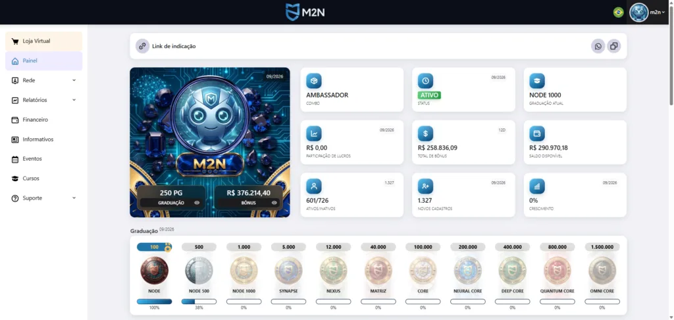The height and width of the screenshot is (320, 674).
Task: Click the R$ 258.836,09 bonus total
Action: tap(438, 148)
